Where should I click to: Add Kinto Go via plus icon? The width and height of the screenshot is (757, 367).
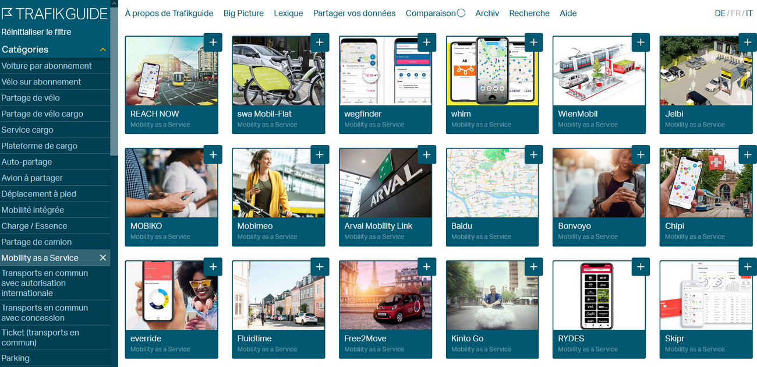pyautogui.click(x=533, y=267)
